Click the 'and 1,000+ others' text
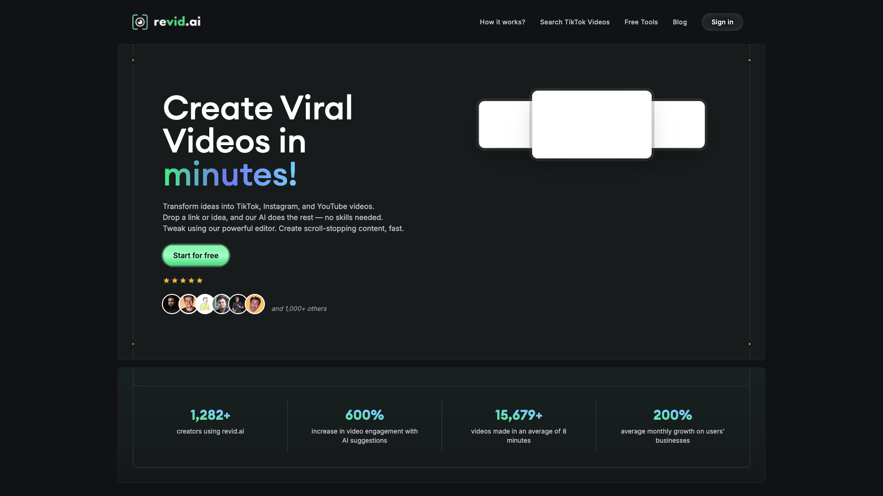This screenshot has height=496, width=883. point(299,309)
